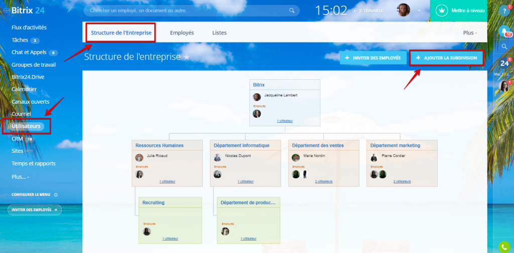The image size is (514, 253).
Task: Click 1 utilisateur link in Recruiting card
Action: pos(170,238)
